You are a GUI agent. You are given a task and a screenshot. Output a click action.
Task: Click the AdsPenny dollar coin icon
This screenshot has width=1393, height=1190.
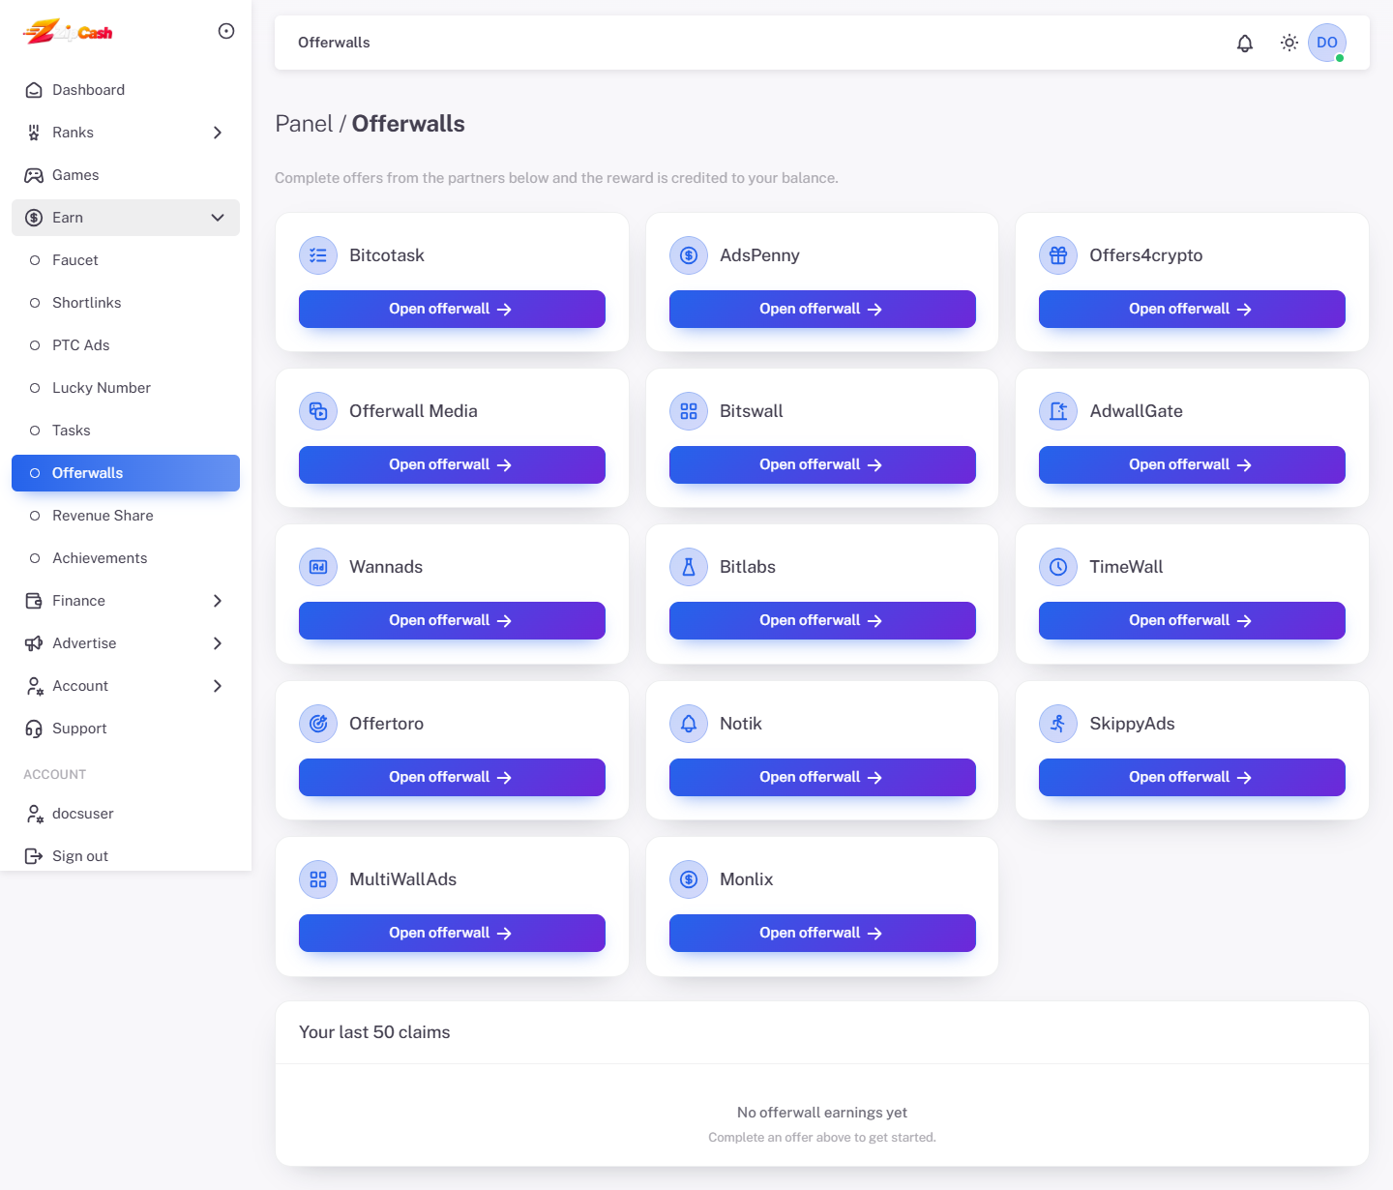click(689, 255)
